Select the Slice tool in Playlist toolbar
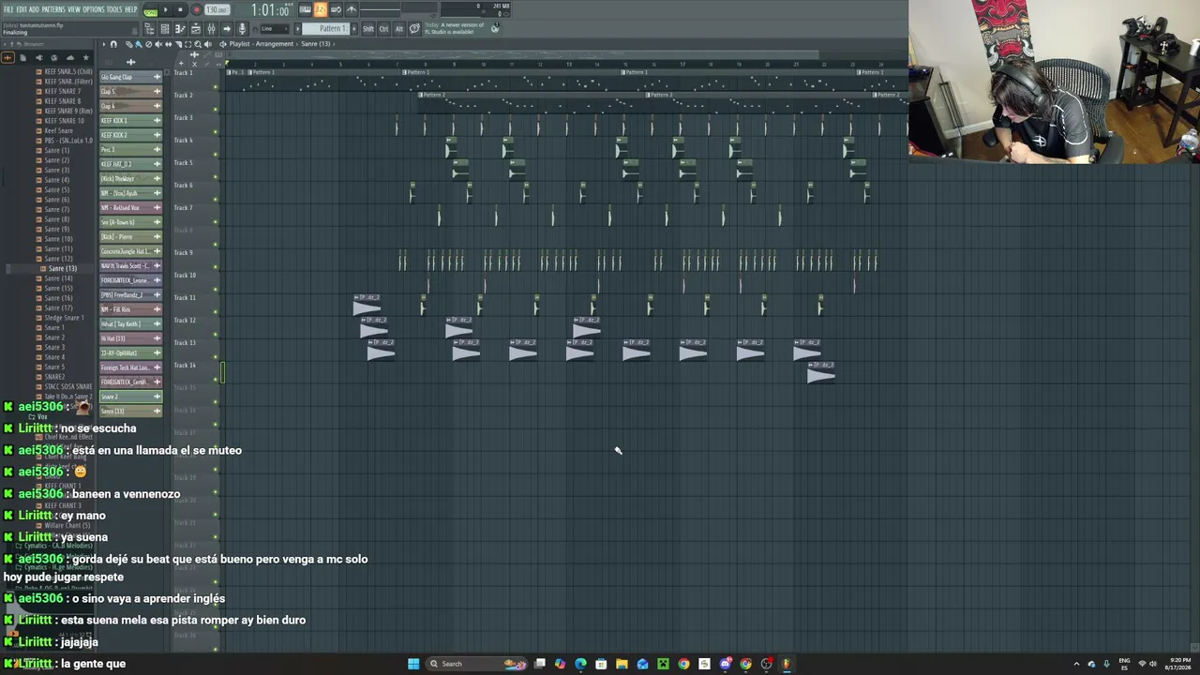Viewport: 1200px width, 675px height. tap(178, 44)
